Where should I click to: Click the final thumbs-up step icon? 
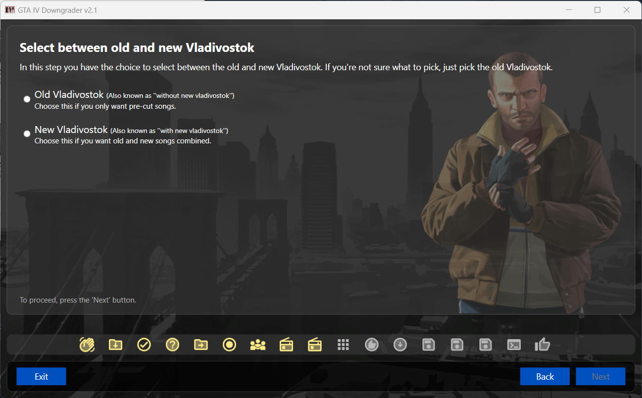click(x=543, y=345)
